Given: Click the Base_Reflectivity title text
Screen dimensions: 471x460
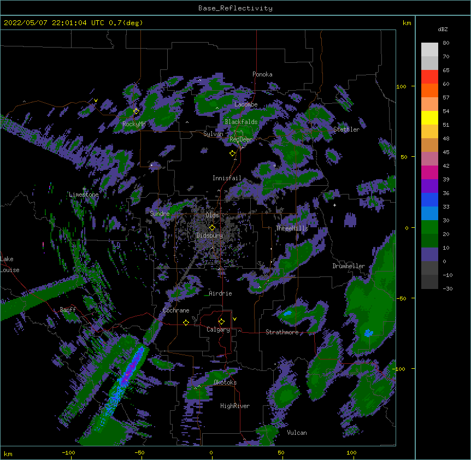Looking at the screenshot, I should click(x=236, y=8).
